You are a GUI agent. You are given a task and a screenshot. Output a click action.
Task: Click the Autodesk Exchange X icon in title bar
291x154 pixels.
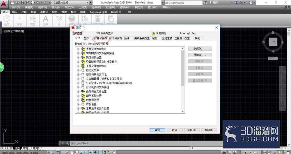pyautogui.click(x=236, y=3)
